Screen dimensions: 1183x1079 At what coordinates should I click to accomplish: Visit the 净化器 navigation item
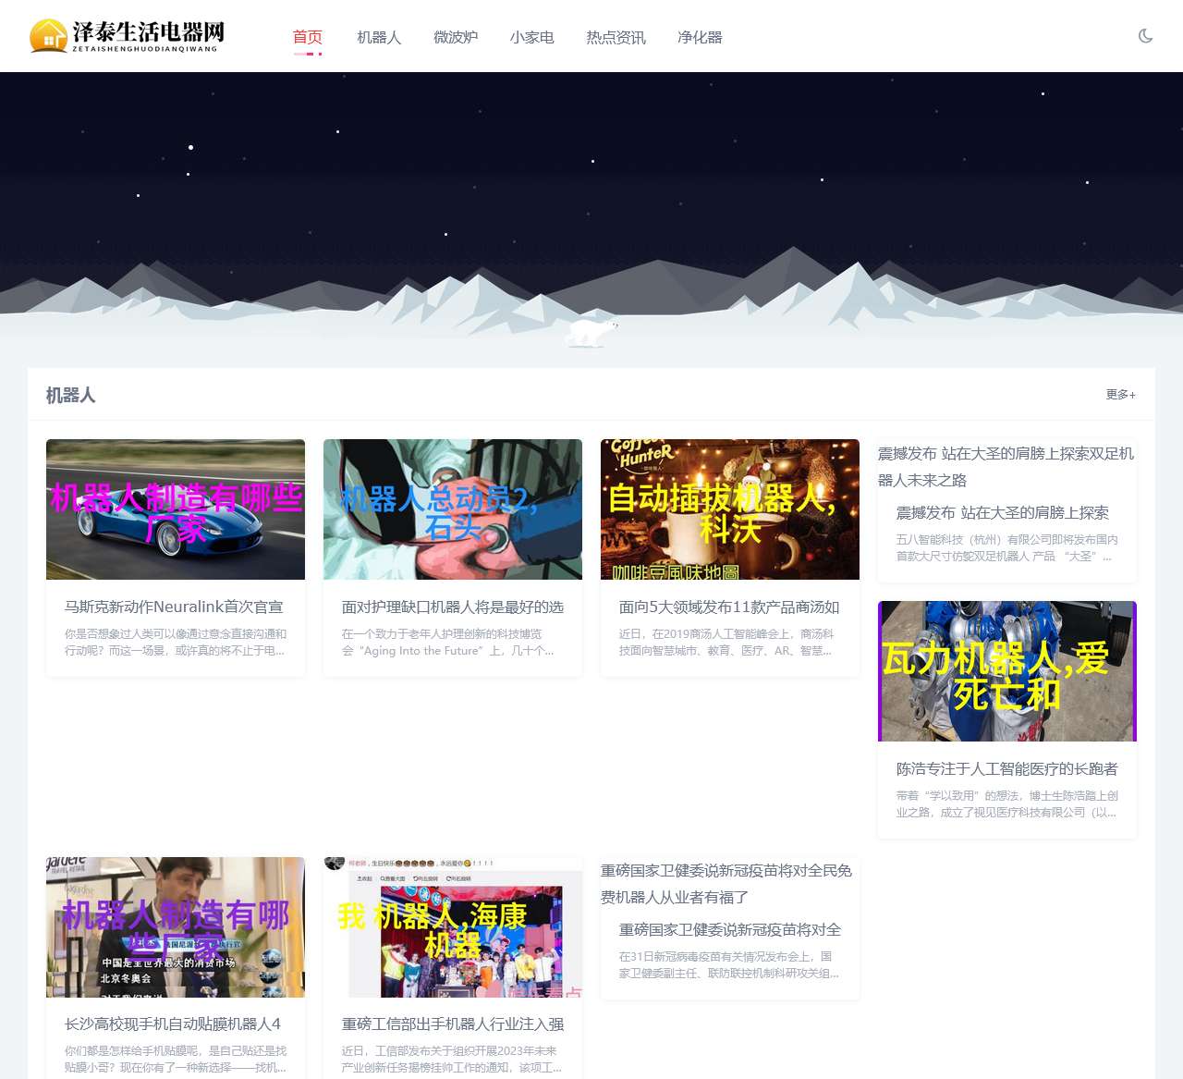(x=700, y=37)
